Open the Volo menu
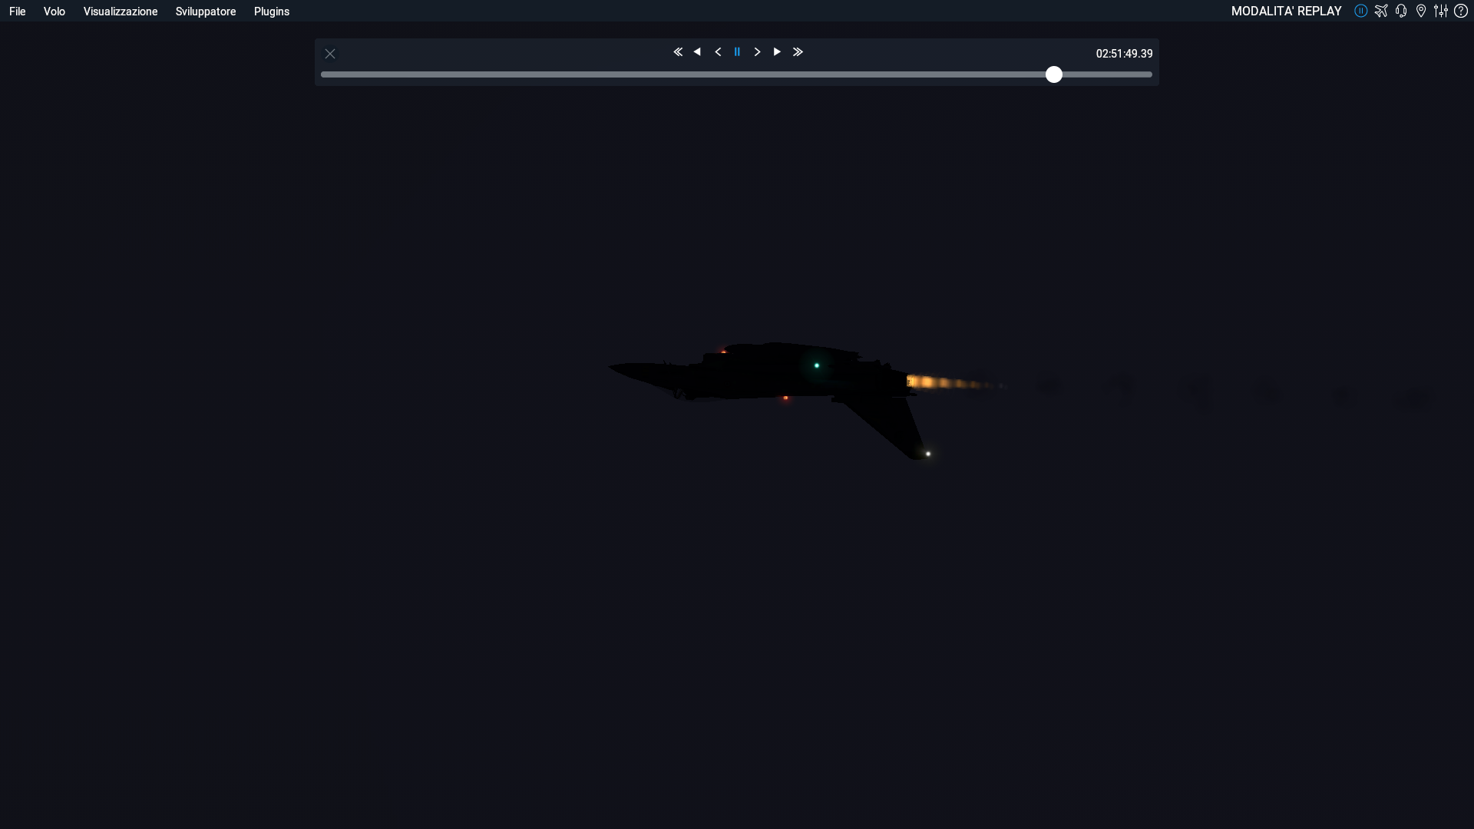The width and height of the screenshot is (1474, 829). coord(55,12)
